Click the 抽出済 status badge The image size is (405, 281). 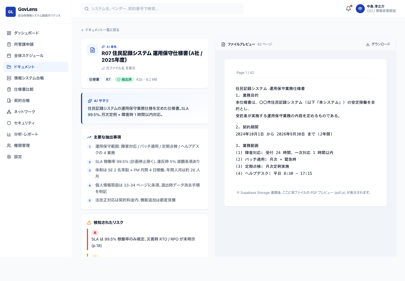click(x=124, y=80)
